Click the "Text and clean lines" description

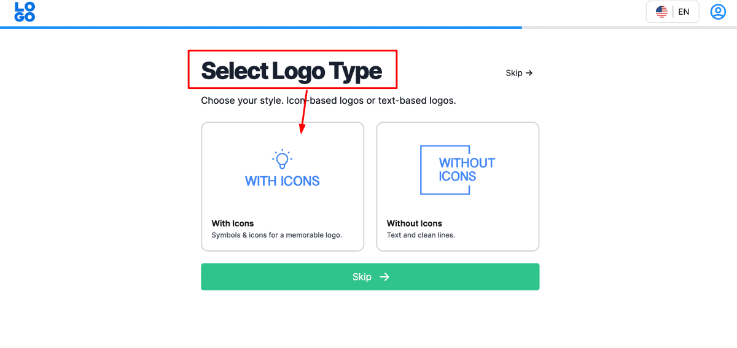[421, 235]
